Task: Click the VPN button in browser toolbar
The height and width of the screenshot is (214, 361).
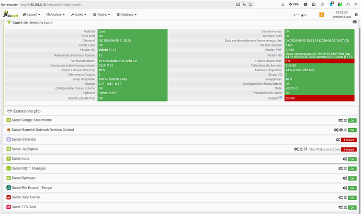Action: click(294, 4)
